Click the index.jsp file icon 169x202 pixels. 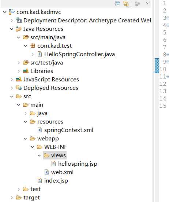pyautogui.click(x=40, y=180)
